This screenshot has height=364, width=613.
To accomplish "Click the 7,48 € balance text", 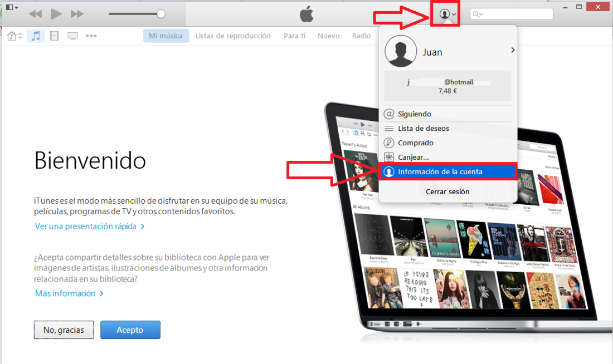I will tap(447, 91).
